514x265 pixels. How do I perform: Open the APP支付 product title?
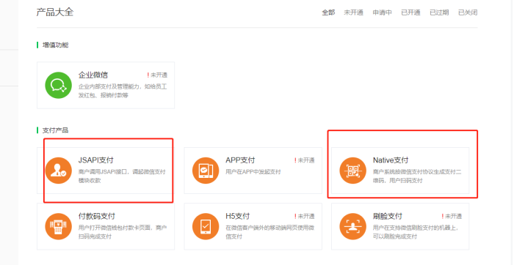[240, 160]
